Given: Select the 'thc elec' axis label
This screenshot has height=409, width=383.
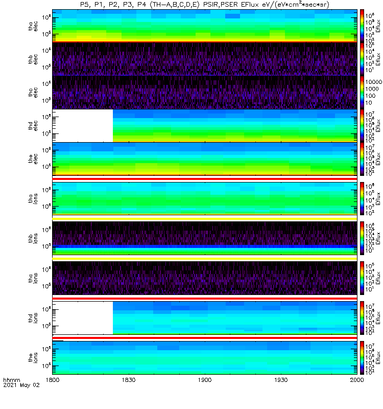Looking at the screenshot, I should tap(33, 93).
